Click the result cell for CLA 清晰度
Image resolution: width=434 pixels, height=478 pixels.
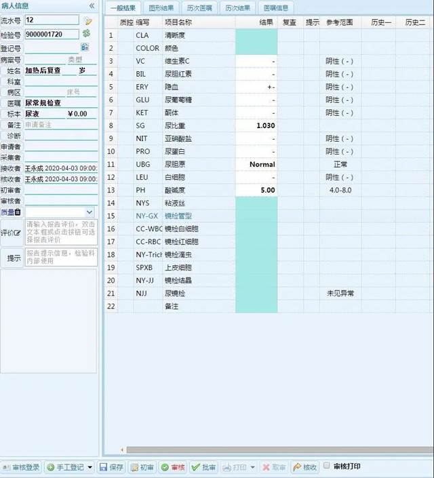coord(256,35)
